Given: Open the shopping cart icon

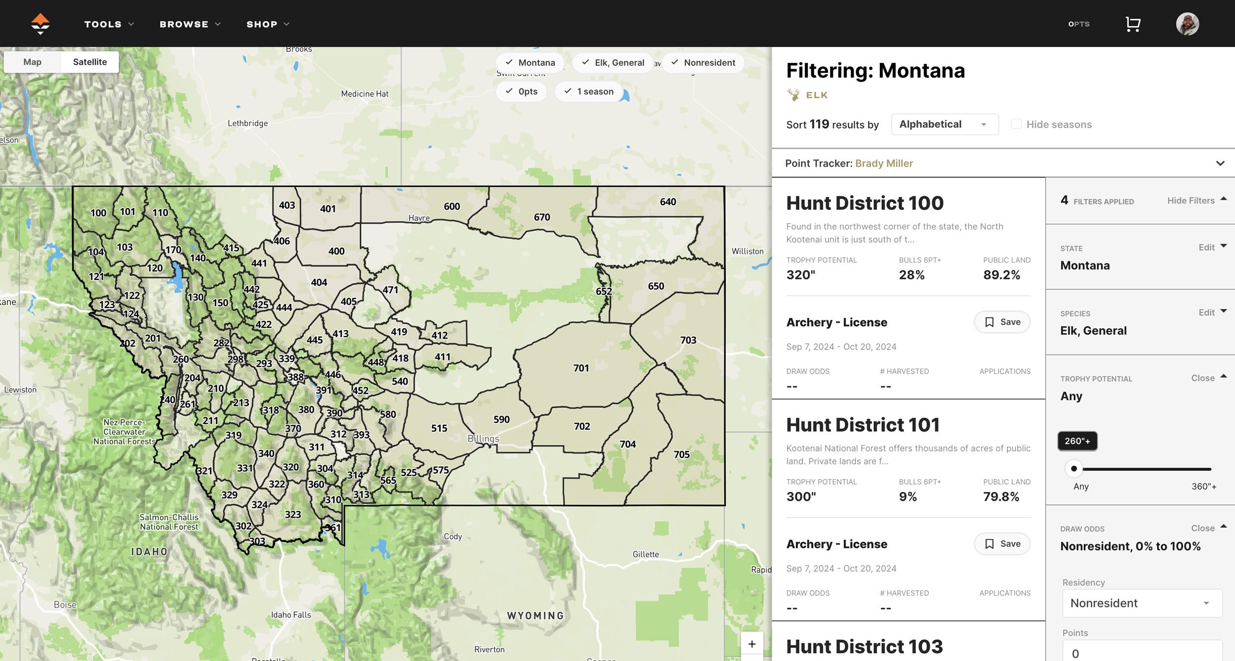Looking at the screenshot, I should (1132, 23).
